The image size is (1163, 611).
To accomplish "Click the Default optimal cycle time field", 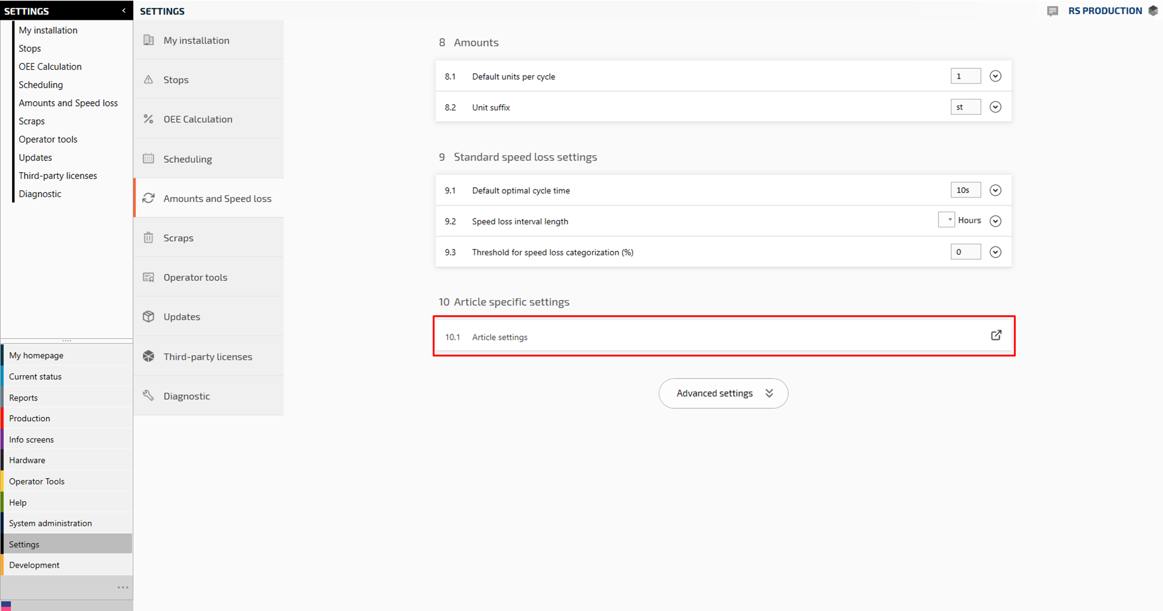I will click(965, 190).
